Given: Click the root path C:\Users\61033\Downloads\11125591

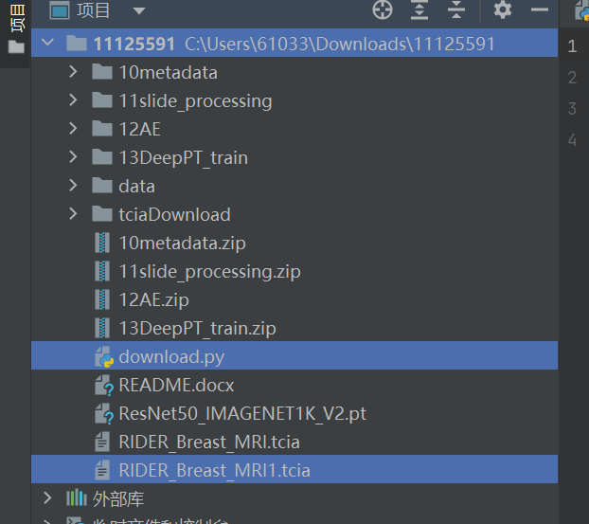Looking at the screenshot, I should click(x=340, y=44).
